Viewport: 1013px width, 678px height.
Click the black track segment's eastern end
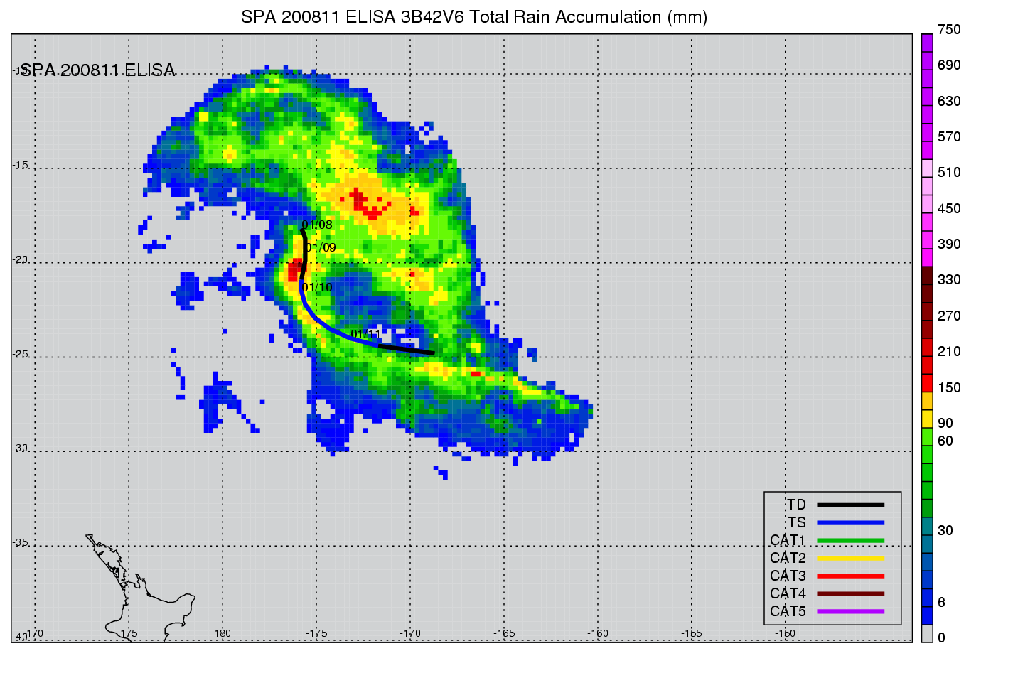[432, 353]
